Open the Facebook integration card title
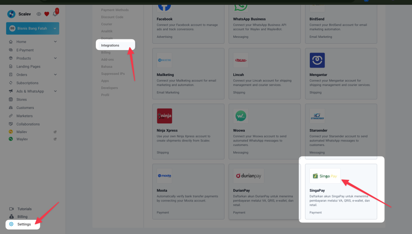The height and width of the screenshot is (234, 412). pyautogui.click(x=165, y=19)
